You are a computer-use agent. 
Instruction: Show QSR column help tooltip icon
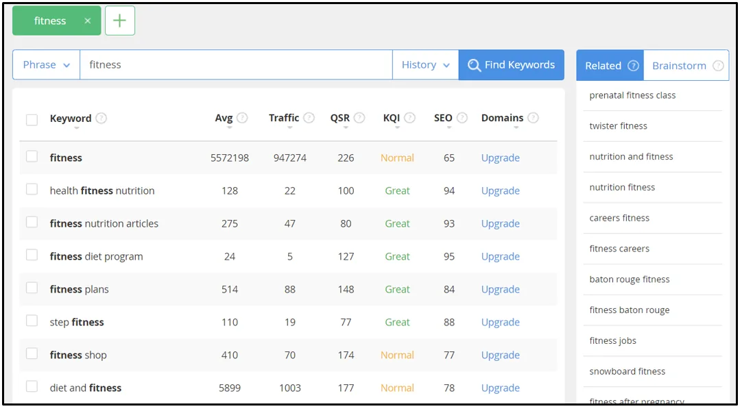[359, 118]
